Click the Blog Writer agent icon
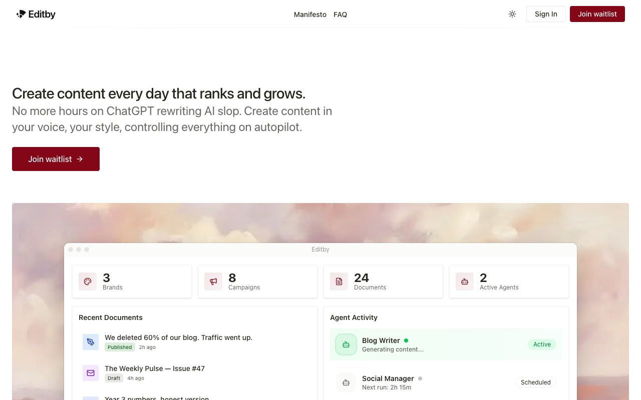Image resolution: width=641 pixels, height=400 pixels. point(346,344)
